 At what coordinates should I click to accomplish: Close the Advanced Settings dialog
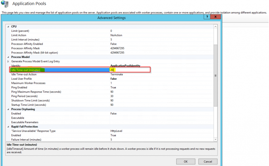coord(215,17)
